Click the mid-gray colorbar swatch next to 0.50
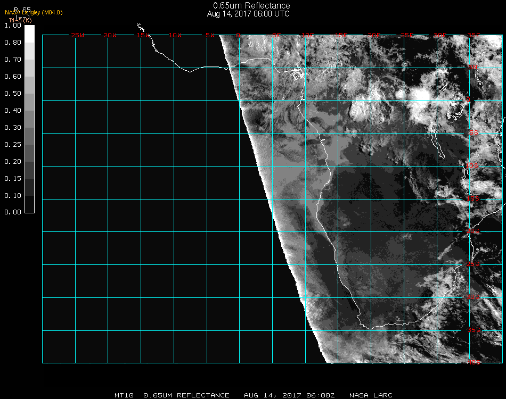 click(29, 102)
